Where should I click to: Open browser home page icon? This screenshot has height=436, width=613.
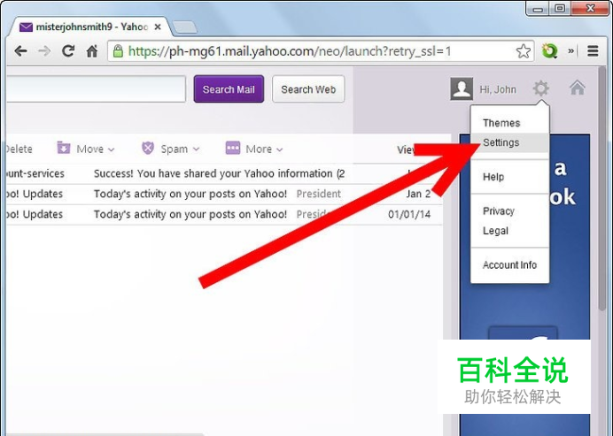92,50
